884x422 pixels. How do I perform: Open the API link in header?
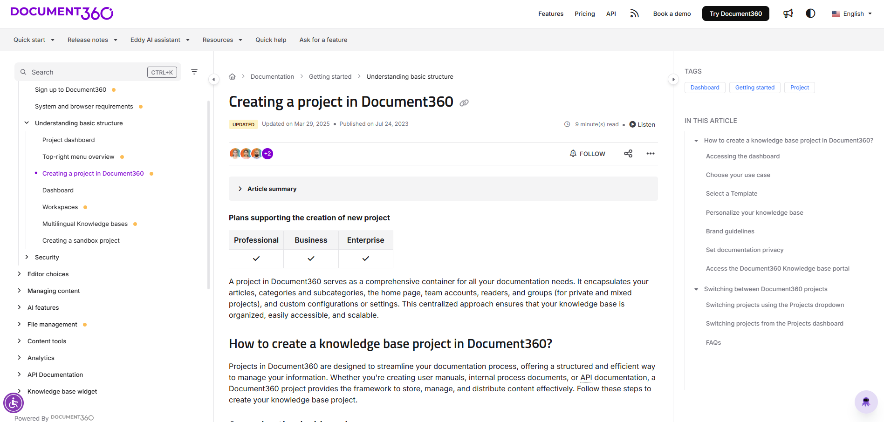[x=611, y=14]
